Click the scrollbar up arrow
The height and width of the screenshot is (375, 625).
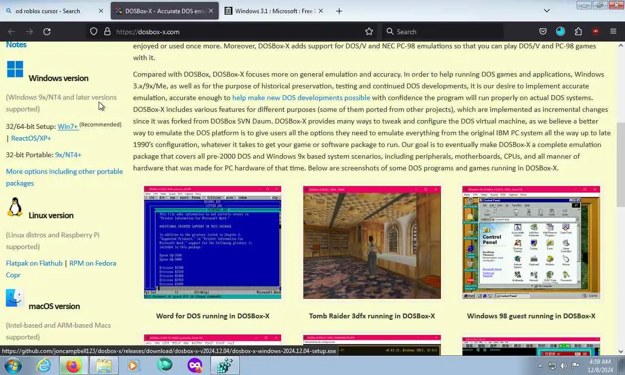coord(621,45)
